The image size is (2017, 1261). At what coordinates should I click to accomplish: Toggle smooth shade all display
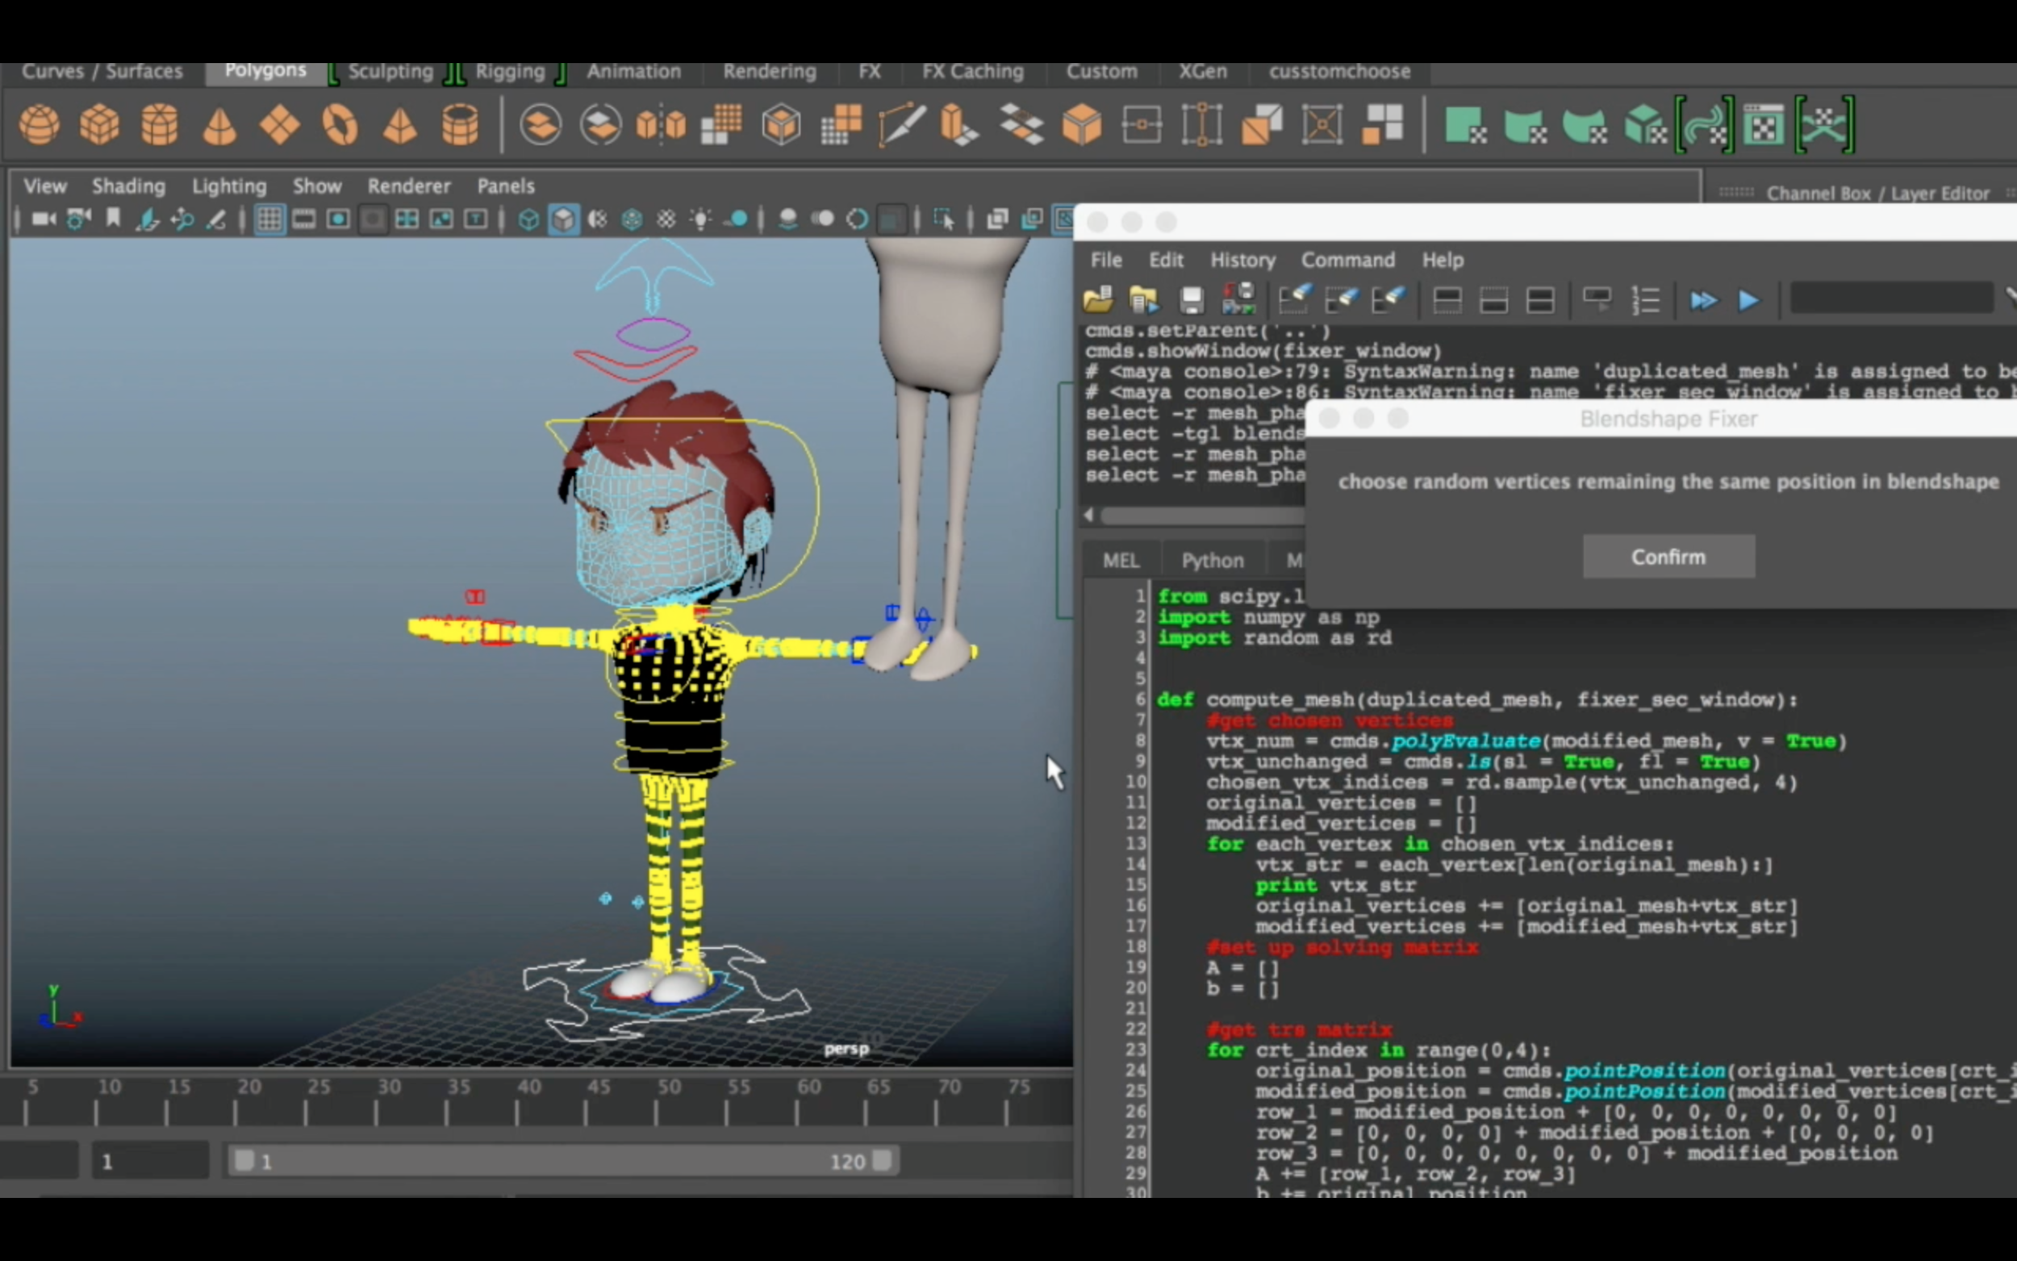tap(564, 219)
